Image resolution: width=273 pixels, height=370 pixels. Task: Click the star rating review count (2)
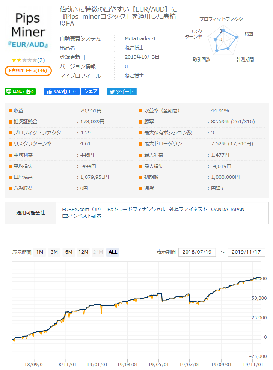coord(41,60)
